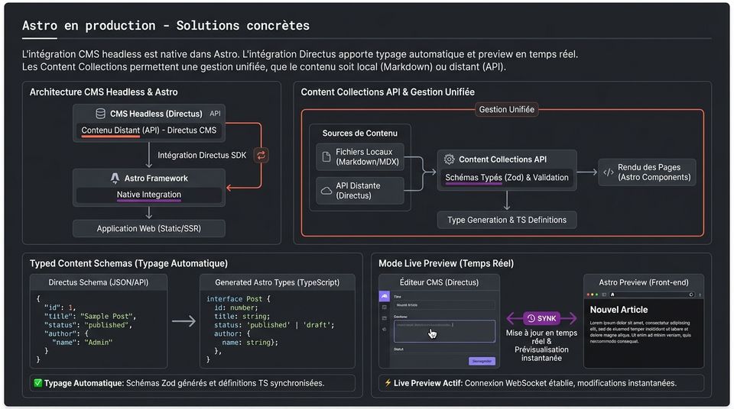Click the Nouvel Article heading in preview
Viewport: 734px width, 409px height.
619,310
